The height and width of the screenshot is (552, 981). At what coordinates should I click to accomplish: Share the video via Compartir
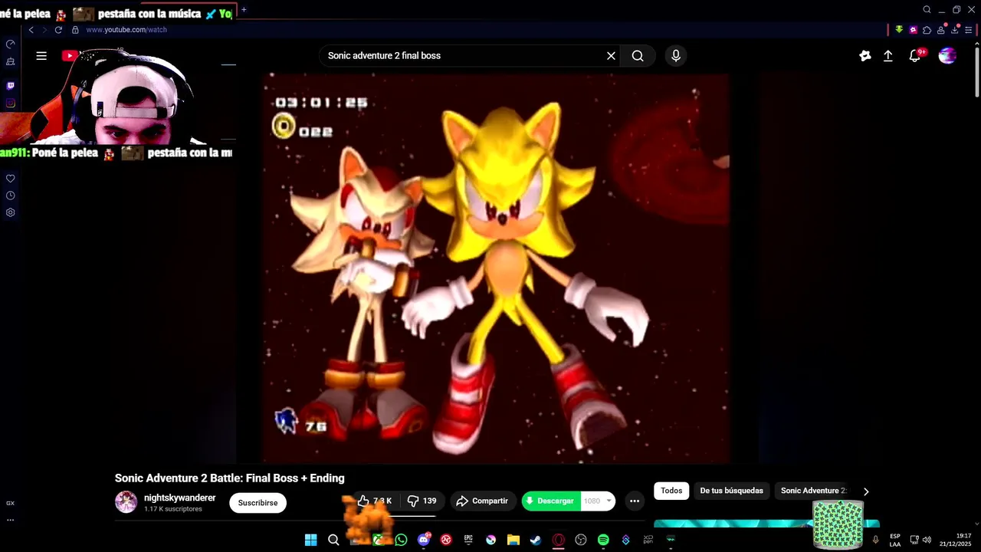click(482, 501)
